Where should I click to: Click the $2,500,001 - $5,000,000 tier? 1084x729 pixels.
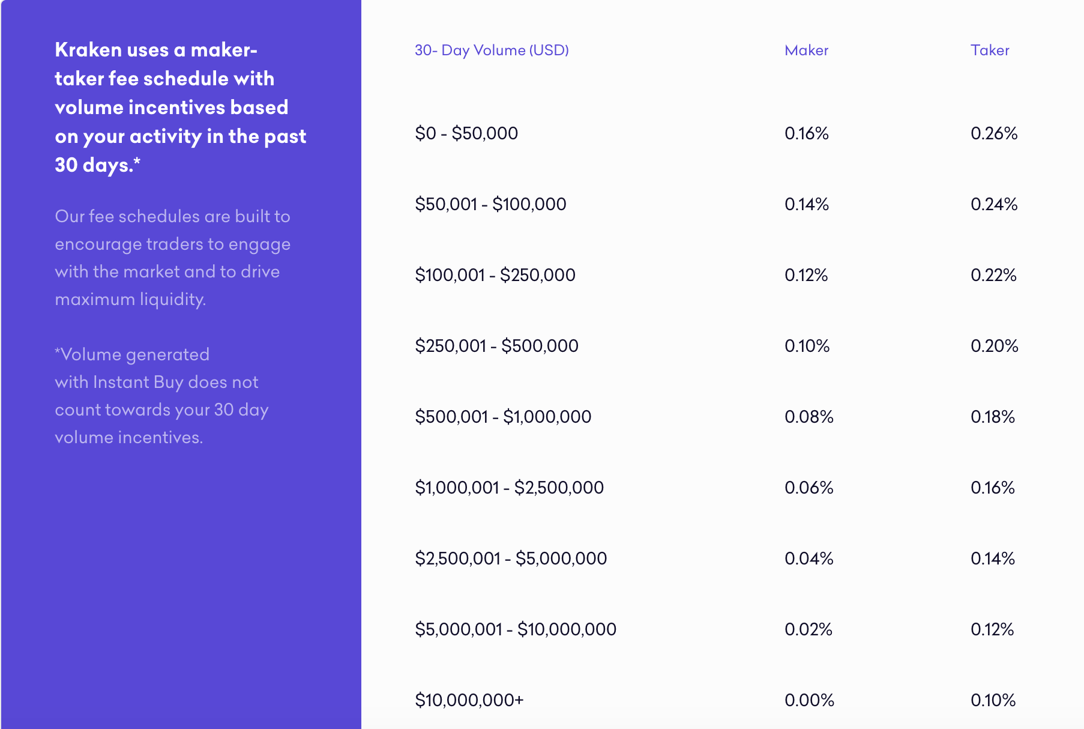point(511,558)
